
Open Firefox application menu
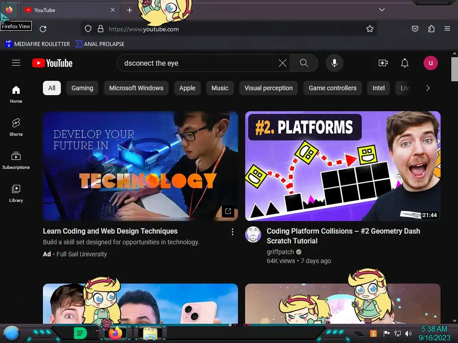pyautogui.click(x=447, y=29)
